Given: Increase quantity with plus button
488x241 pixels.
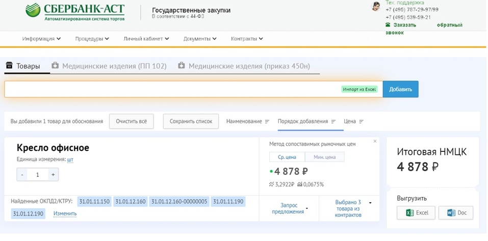Looking at the screenshot, I should tap(53, 175).
